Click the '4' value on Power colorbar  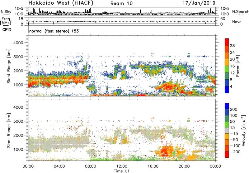(x=231, y=86)
